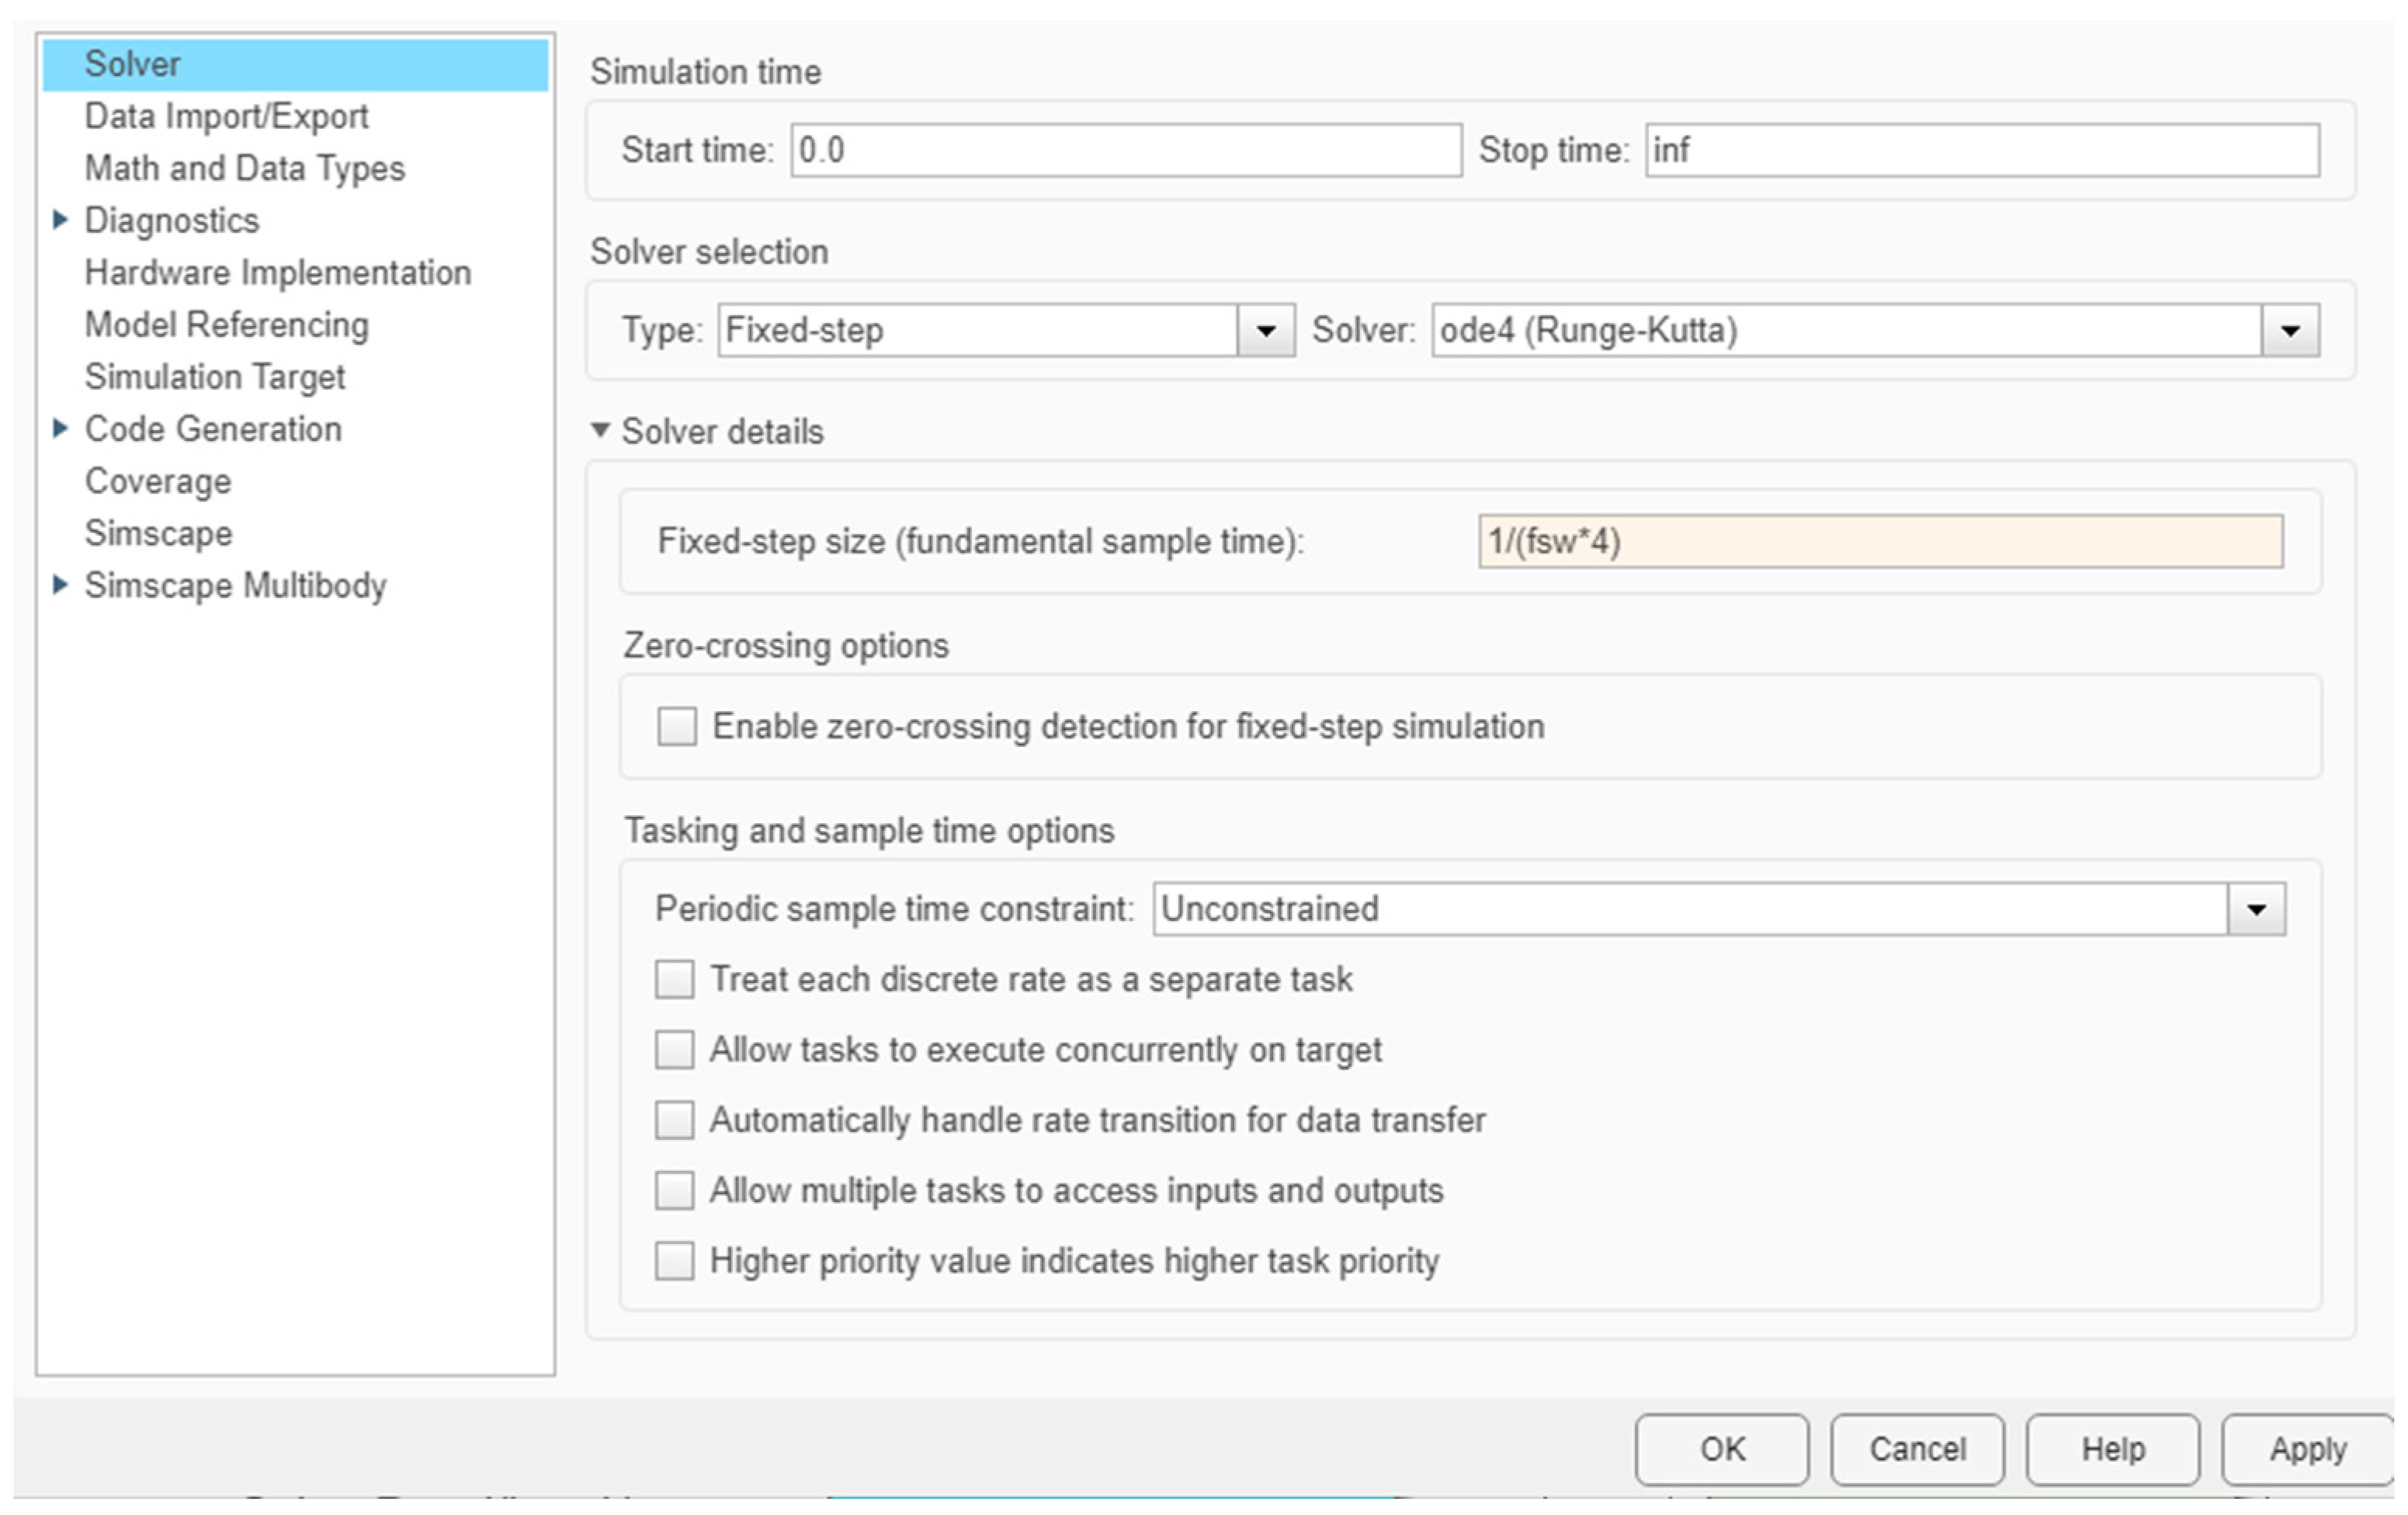Click the Help button
Screen dimensions: 2408x1515
2112,1449
